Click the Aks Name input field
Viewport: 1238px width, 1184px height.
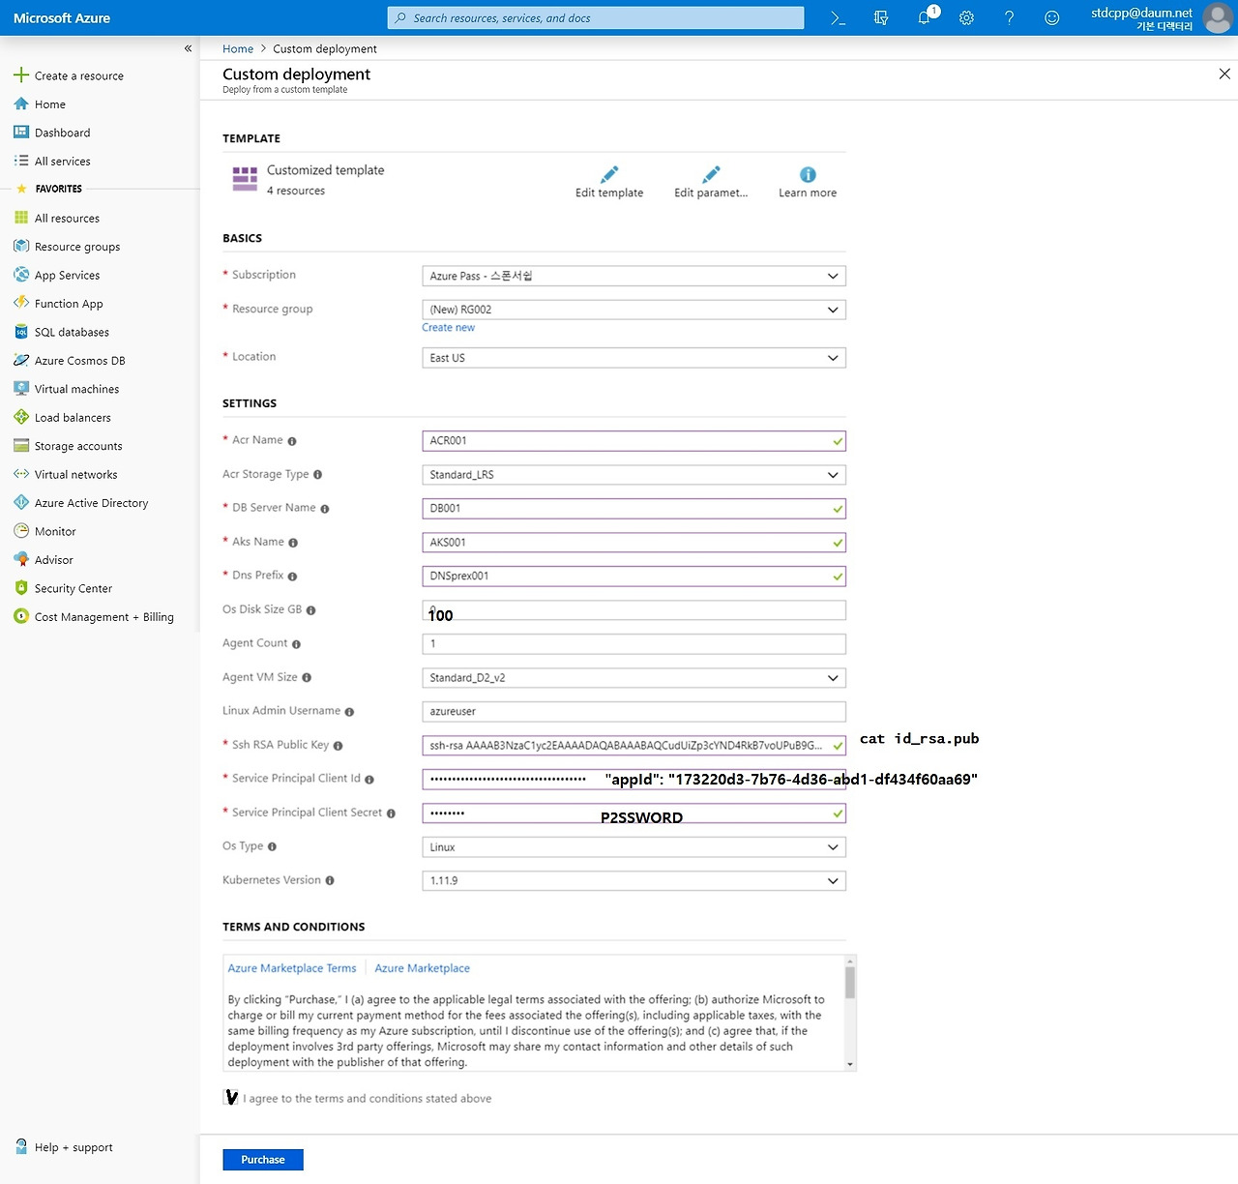634,543
